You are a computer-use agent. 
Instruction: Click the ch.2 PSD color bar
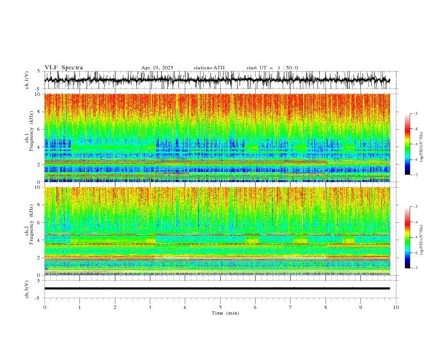click(x=407, y=237)
